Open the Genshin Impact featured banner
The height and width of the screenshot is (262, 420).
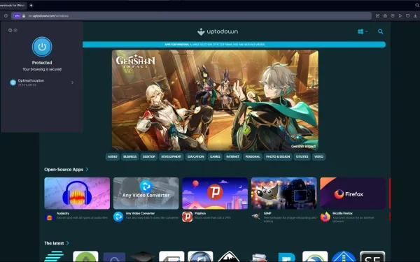pyautogui.click(x=215, y=100)
